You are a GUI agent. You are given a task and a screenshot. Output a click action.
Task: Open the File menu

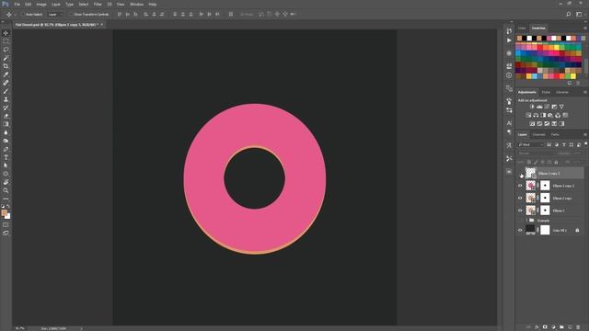pos(17,4)
